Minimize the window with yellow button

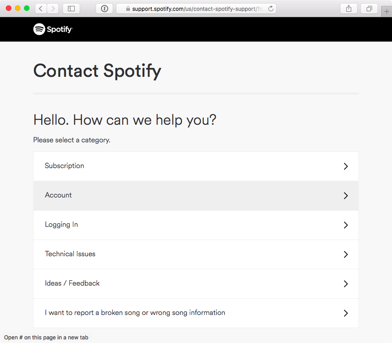coord(18,8)
